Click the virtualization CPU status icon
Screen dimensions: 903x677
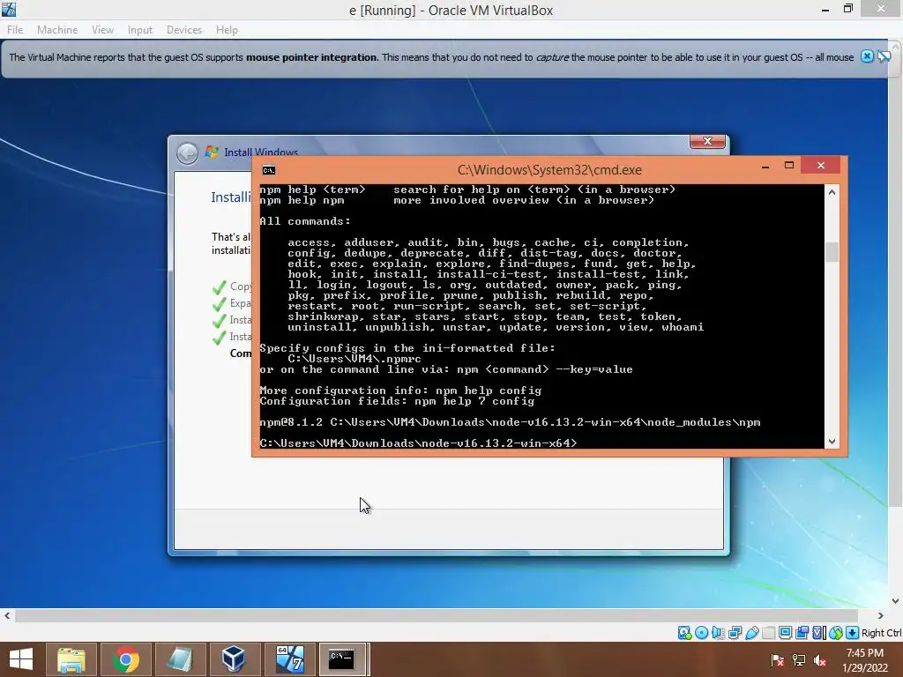point(819,633)
